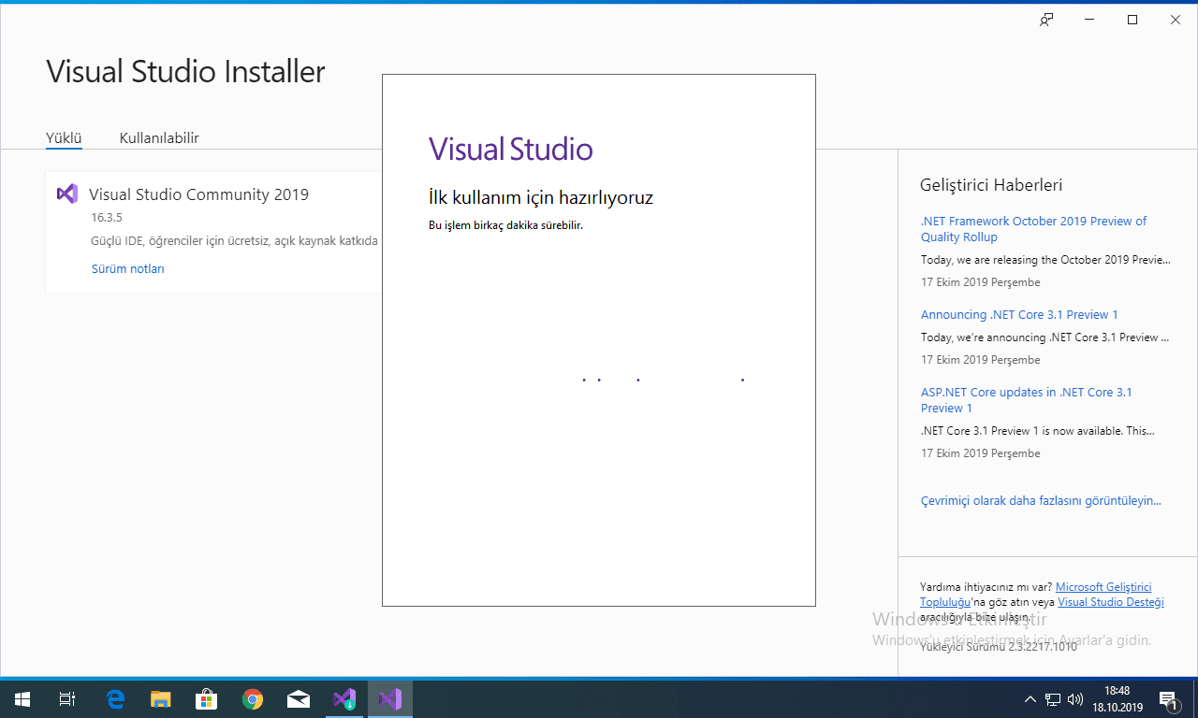Open the Kullanılabilir tab
This screenshot has height=718, width=1198.
click(159, 138)
